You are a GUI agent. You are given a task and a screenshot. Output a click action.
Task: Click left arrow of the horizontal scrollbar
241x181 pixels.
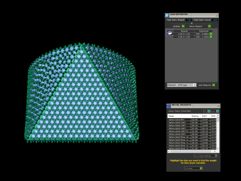click(x=169, y=151)
